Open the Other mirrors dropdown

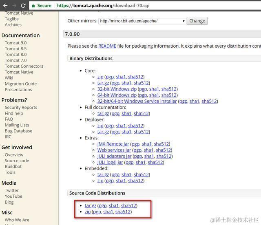click(x=142, y=21)
